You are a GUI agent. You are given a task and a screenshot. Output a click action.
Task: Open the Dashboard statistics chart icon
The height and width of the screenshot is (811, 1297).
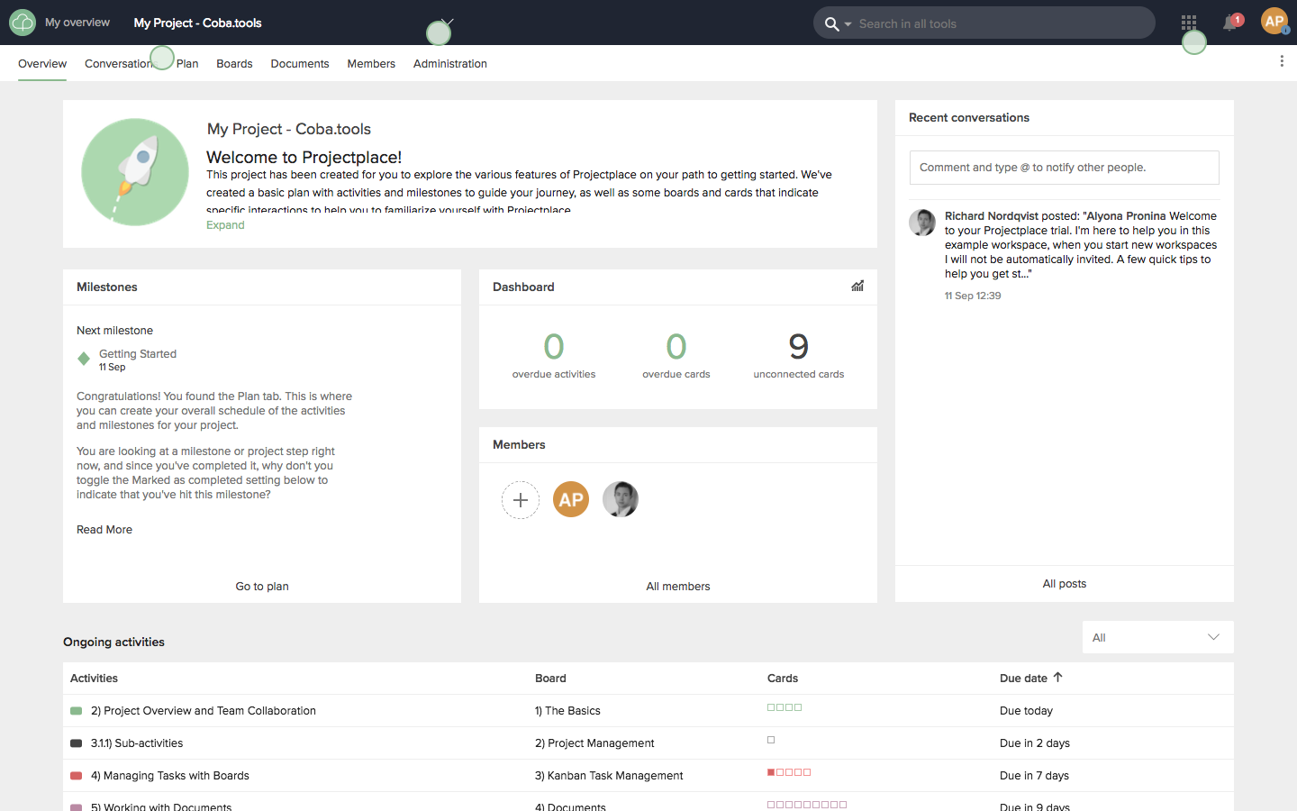tap(857, 286)
